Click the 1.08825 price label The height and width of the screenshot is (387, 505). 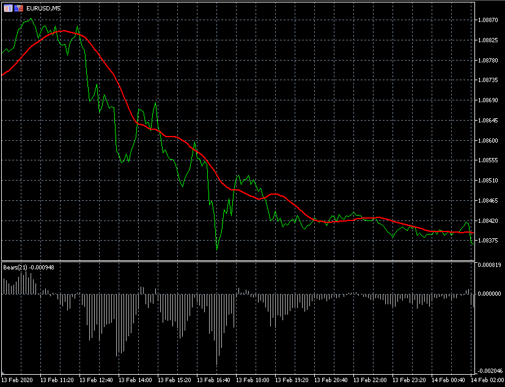(x=488, y=40)
